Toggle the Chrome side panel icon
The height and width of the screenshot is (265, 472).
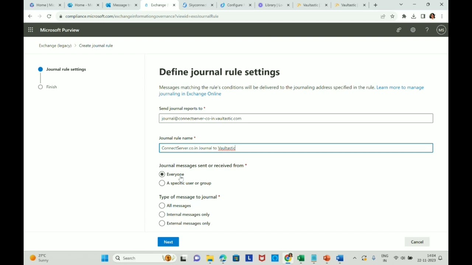423,16
